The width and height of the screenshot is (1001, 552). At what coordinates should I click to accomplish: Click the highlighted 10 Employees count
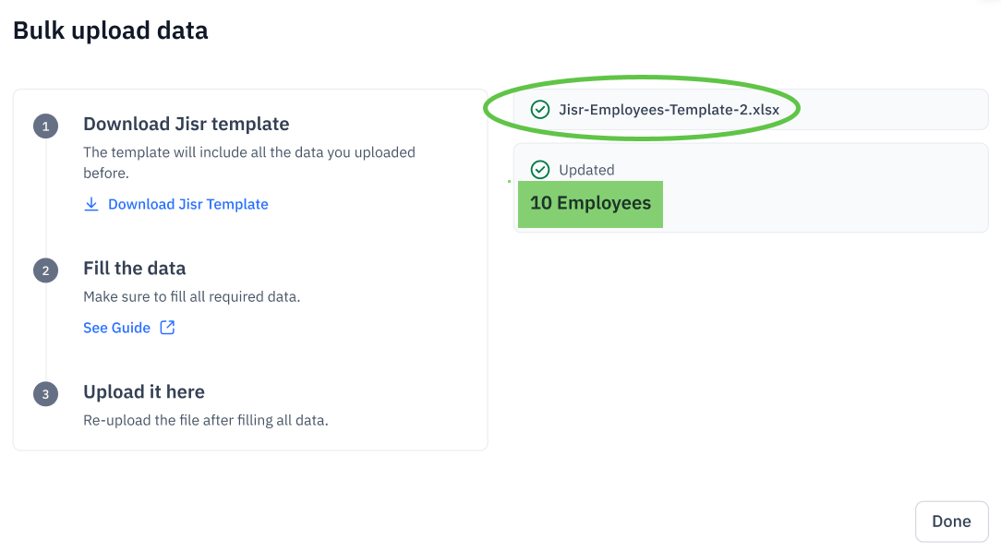(590, 203)
